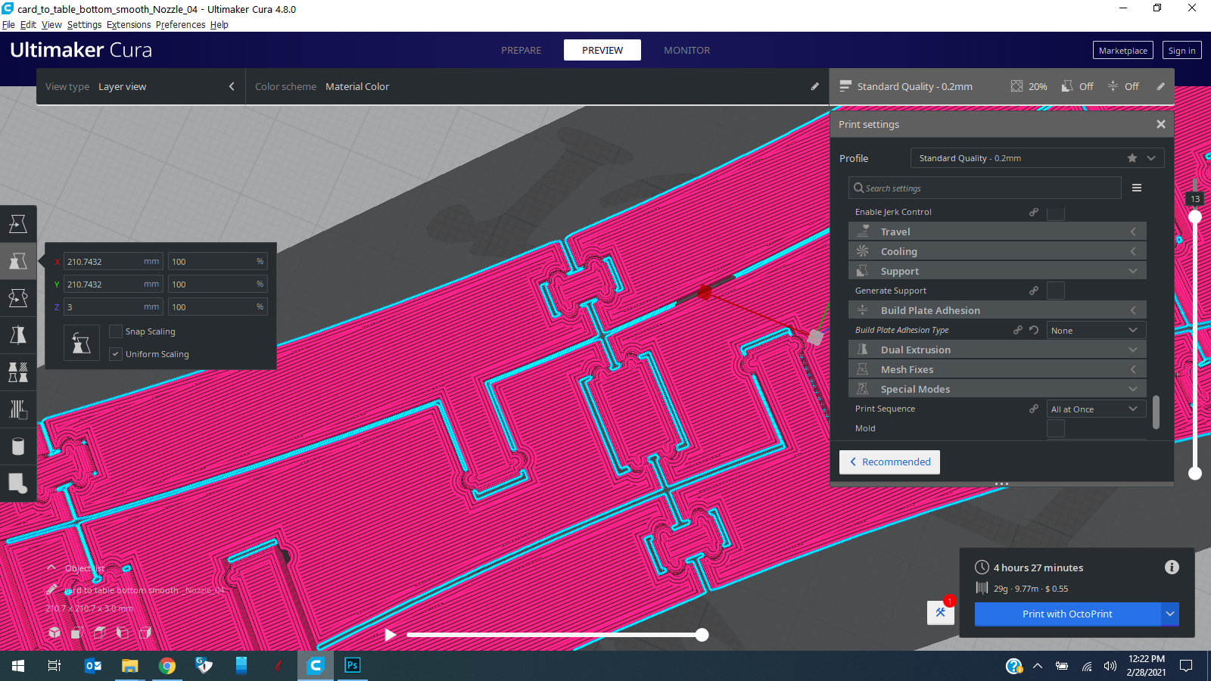
Task: Play the layer simulation
Action: 390,635
